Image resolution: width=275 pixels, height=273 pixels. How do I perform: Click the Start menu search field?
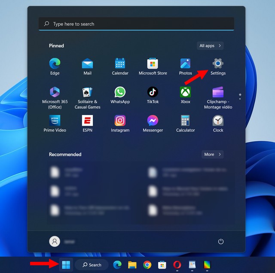click(136, 24)
